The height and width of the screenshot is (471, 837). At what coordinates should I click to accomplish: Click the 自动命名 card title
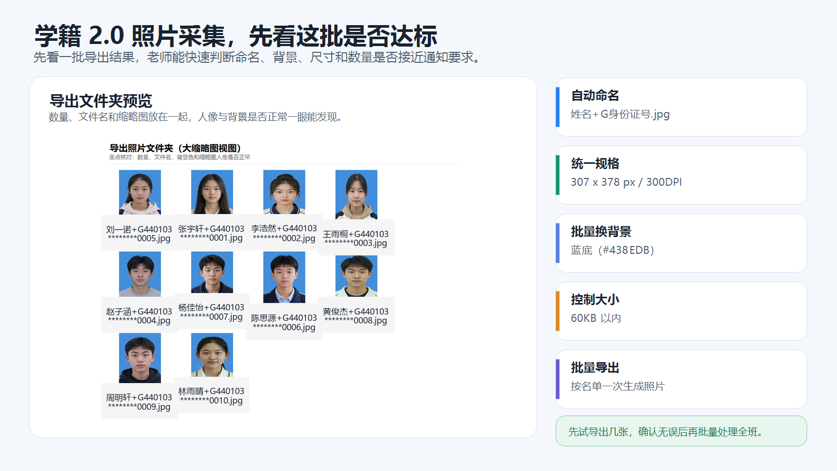pos(595,96)
